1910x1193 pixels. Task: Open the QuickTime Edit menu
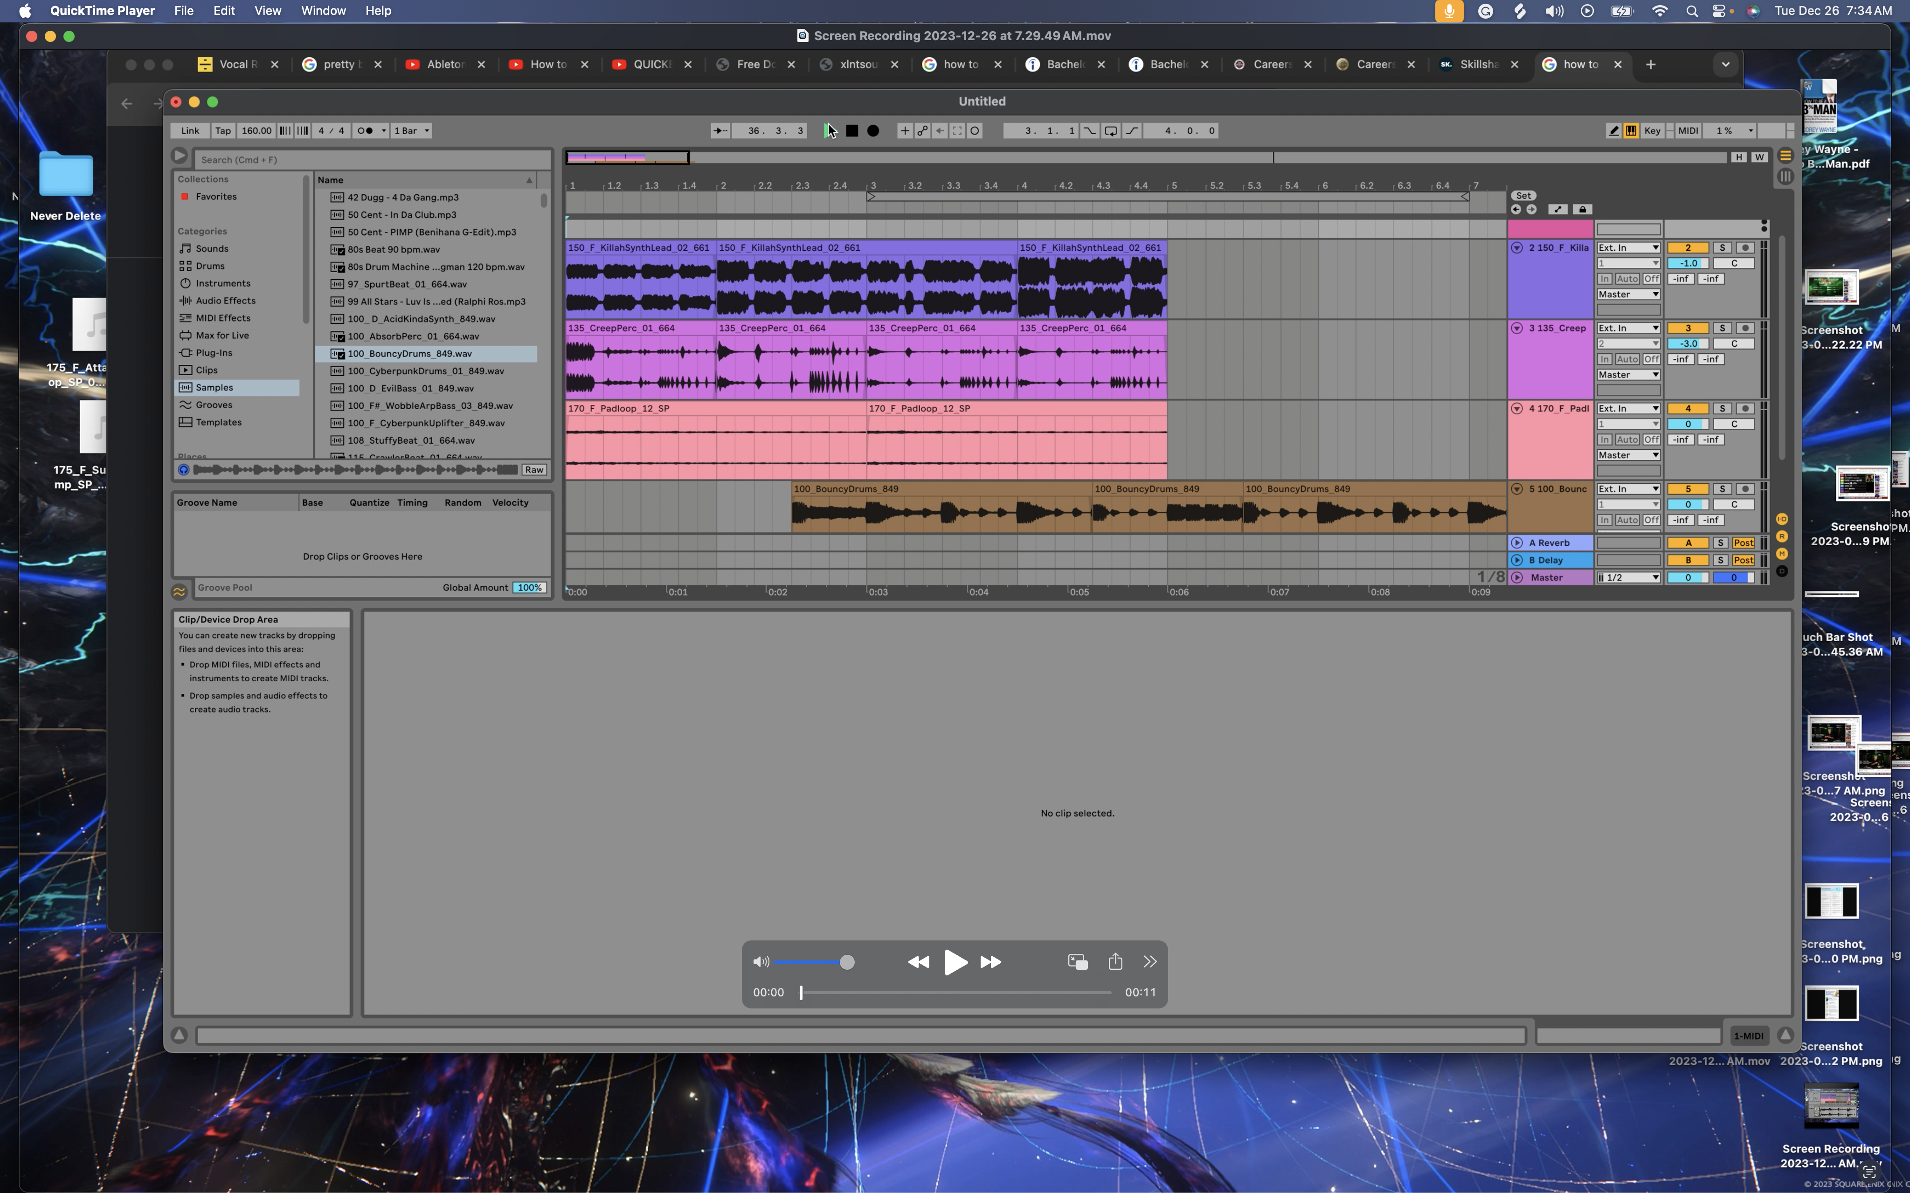click(x=224, y=11)
